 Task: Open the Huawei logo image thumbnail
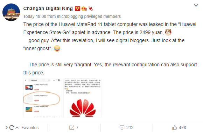click(83, 98)
